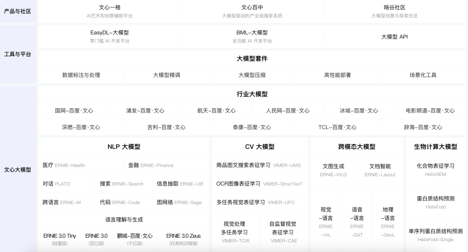The height and width of the screenshot is (252, 468).
Task: Open 大模型精调 tool
Action: [166, 75]
